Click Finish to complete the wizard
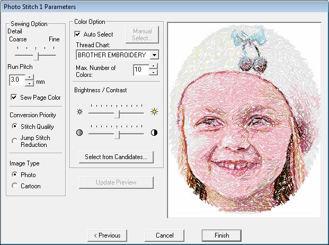 (x=221, y=235)
